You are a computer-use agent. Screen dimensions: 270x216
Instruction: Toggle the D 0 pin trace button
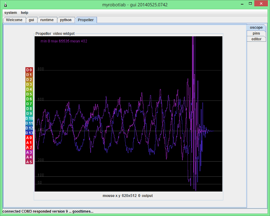coord(29,70)
